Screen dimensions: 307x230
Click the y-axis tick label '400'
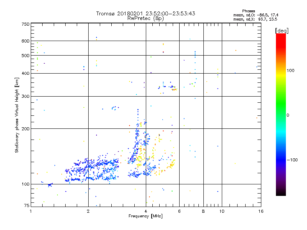[25, 73]
